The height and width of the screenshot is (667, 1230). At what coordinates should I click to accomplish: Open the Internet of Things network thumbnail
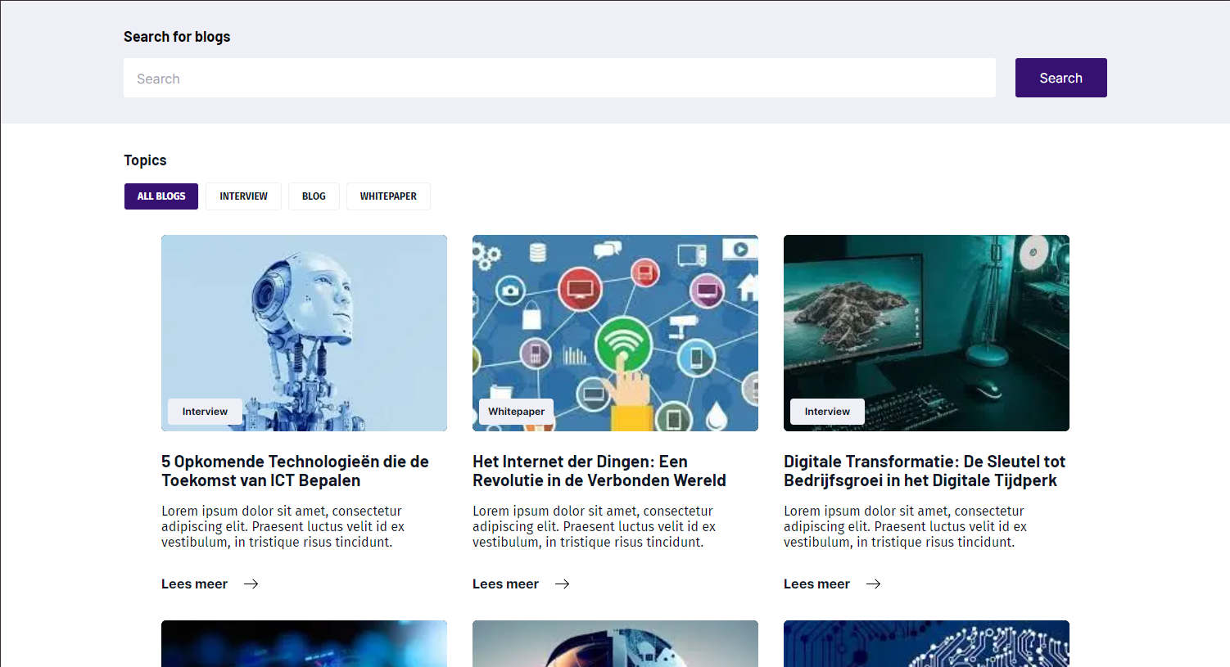coord(615,333)
